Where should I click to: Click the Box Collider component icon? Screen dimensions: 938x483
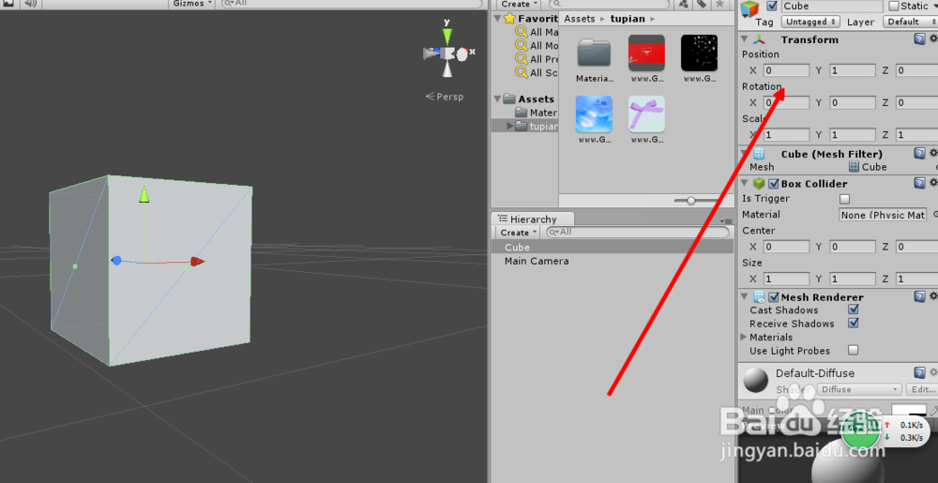click(x=759, y=184)
